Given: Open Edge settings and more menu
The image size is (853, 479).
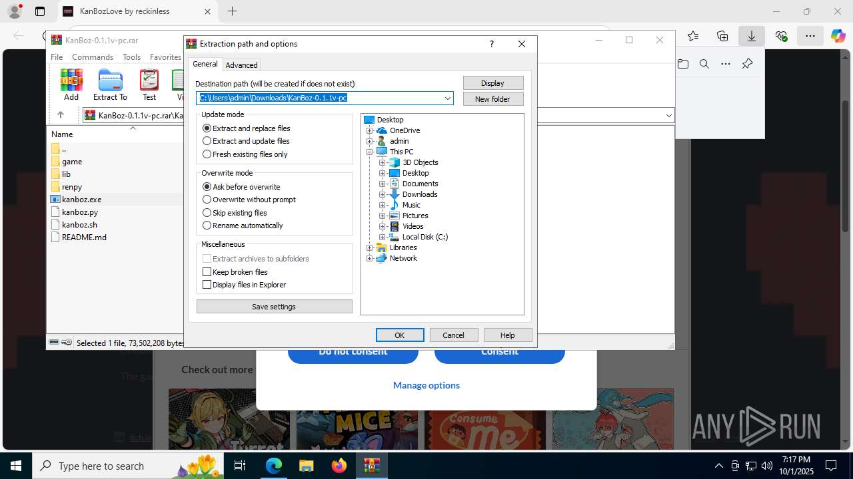Looking at the screenshot, I should (x=810, y=36).
